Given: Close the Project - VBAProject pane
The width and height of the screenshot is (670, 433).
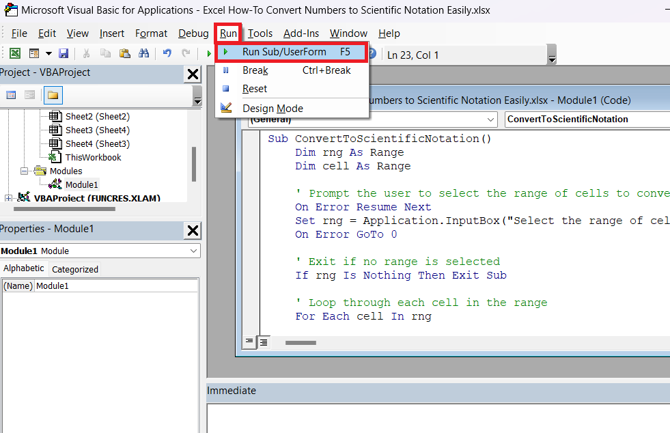Looking at the screenshot, I should click(193, 74).
